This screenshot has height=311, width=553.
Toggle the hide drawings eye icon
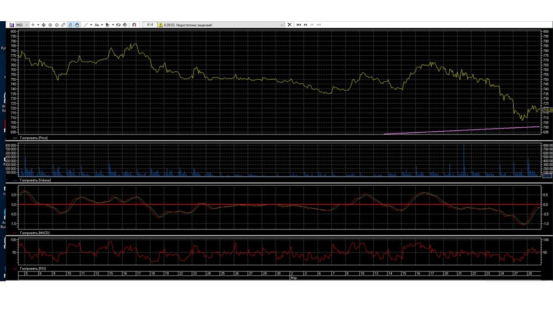[x=118, y=25]
